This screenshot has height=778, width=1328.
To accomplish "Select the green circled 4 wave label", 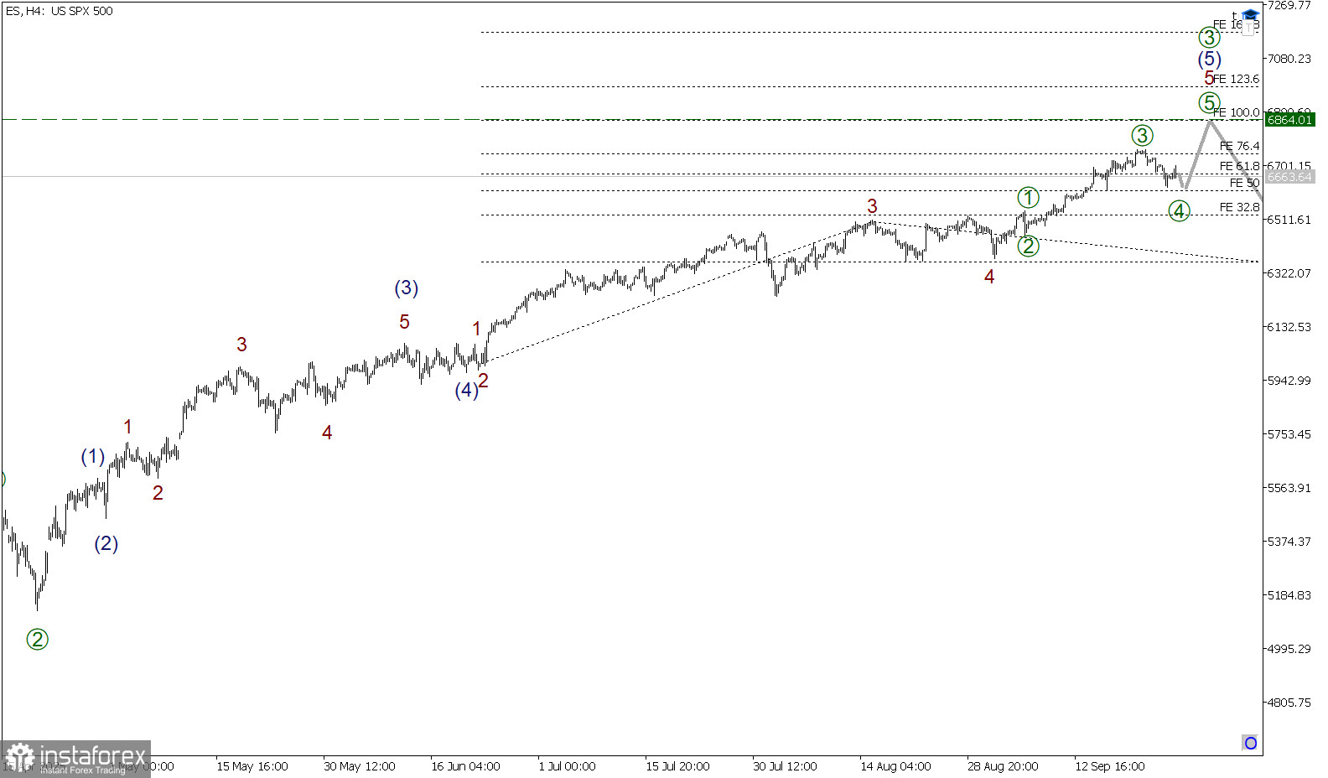I will click(x=1180, y=211).
